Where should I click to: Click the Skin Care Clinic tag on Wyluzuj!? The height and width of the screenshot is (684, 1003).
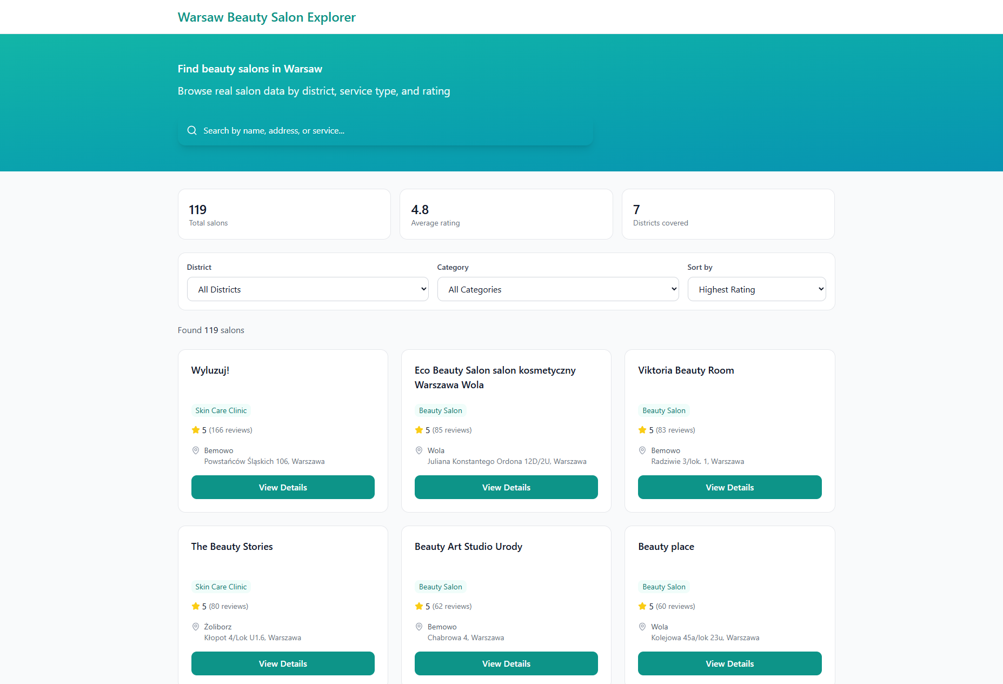coord(221,410)
